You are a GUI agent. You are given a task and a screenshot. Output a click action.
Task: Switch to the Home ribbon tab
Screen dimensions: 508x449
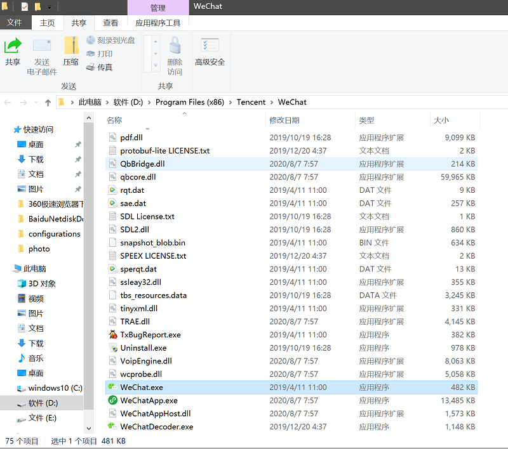[x=48, y=23]
